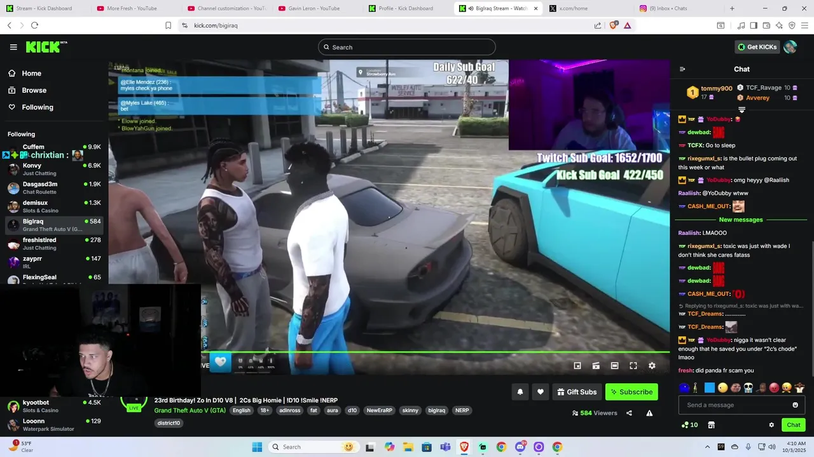814x457 pixels.
Task: Open File Explorer from the taskbar
Action: point(408,447)
